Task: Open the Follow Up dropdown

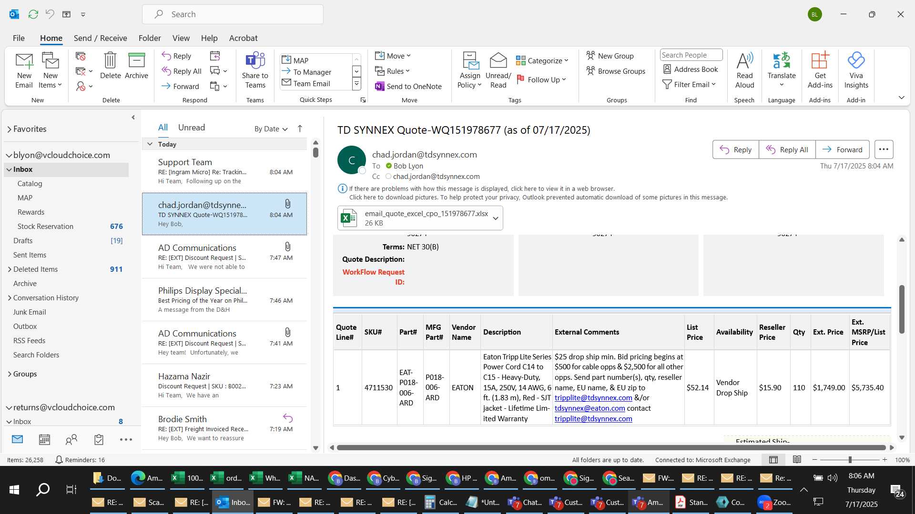Action: click(x=542, y=79)
